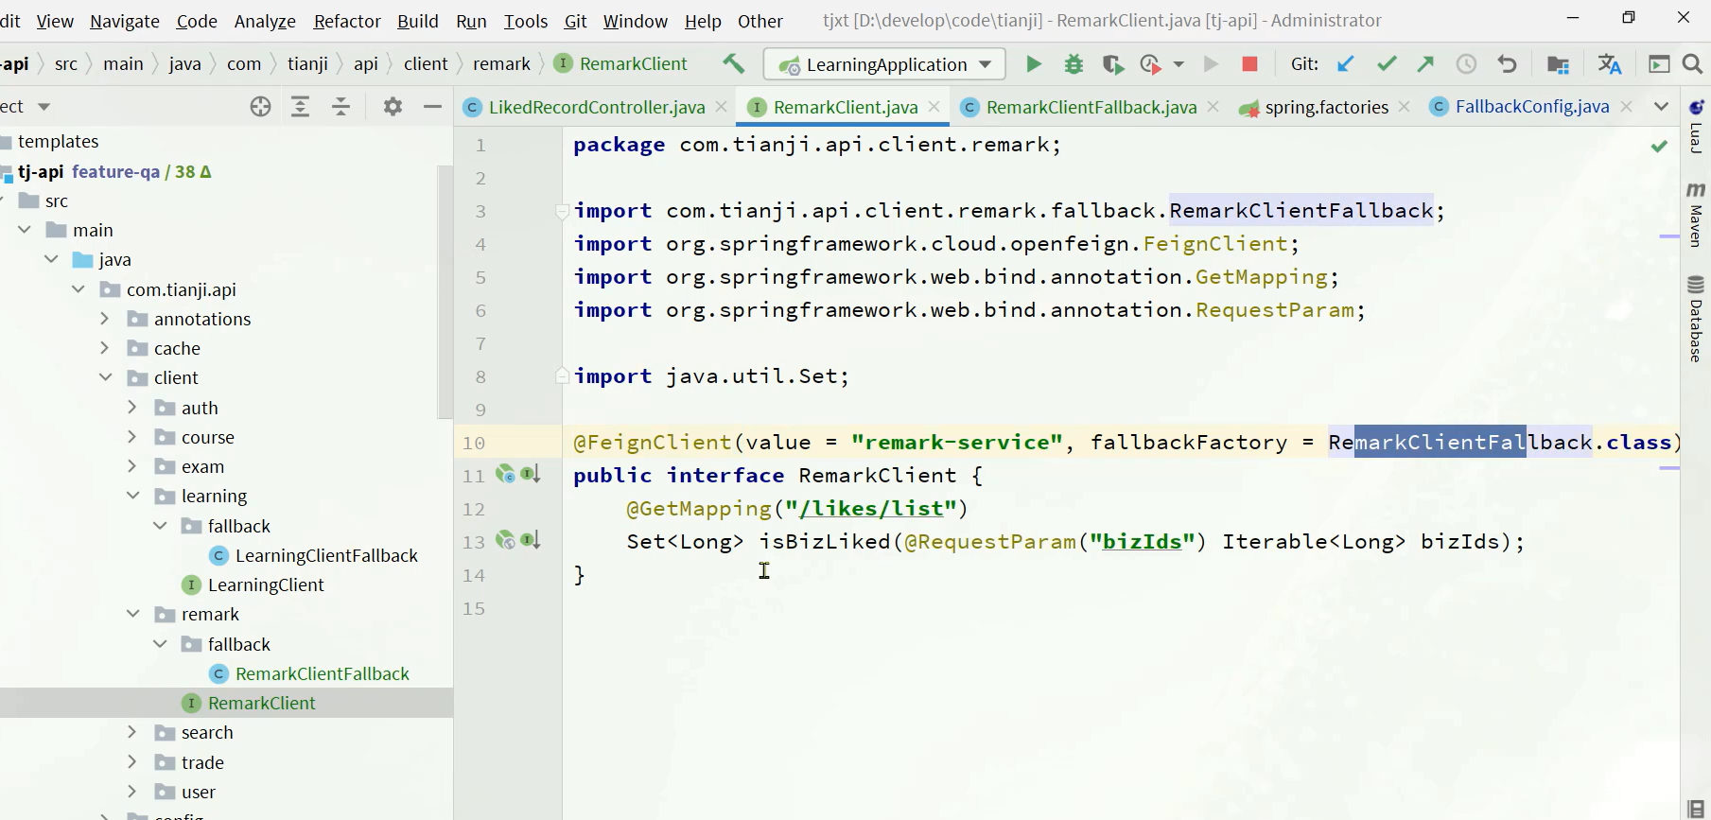Close the RemarkClient.java tab

[x=934, y=107]
